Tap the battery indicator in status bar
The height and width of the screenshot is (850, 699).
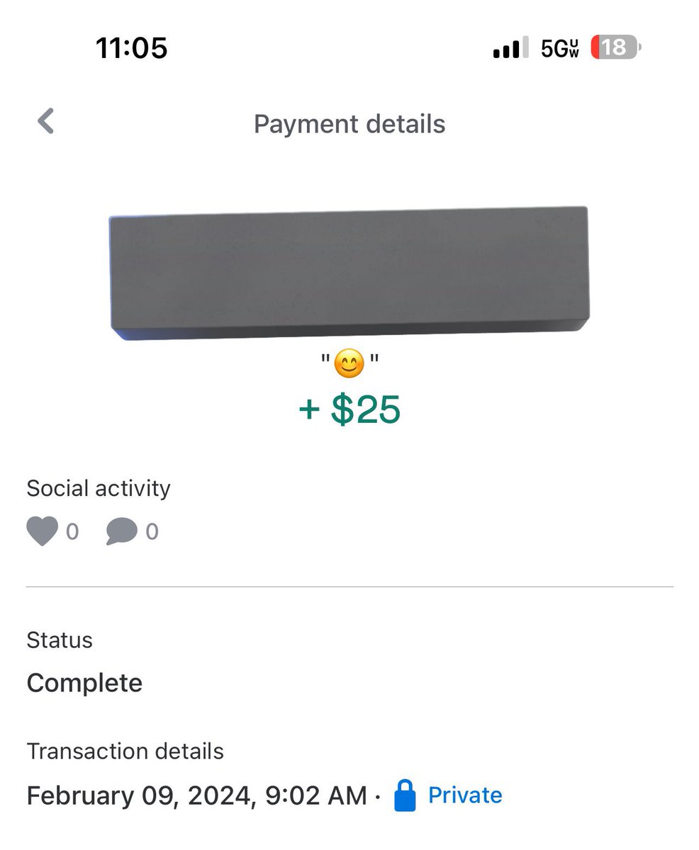[x=615, y=47]
